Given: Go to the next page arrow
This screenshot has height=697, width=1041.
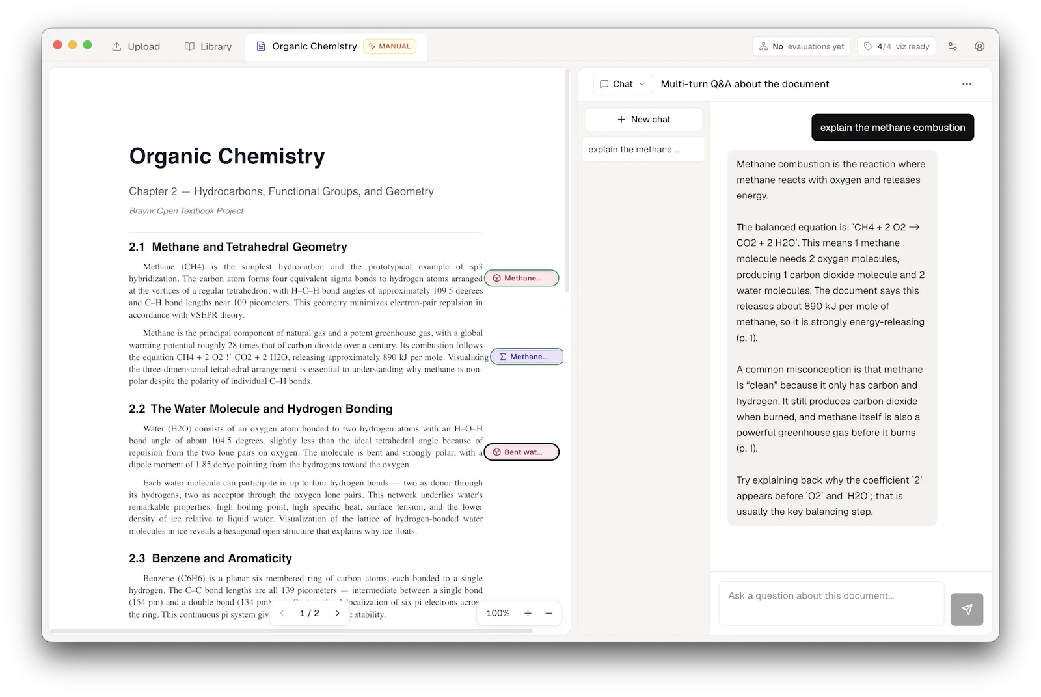Looking at the screenshot, I should point(337,614).
